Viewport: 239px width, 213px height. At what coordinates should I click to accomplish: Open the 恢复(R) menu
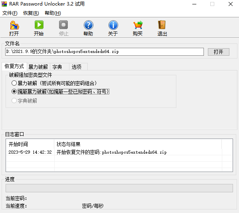(x=31, y=13)
